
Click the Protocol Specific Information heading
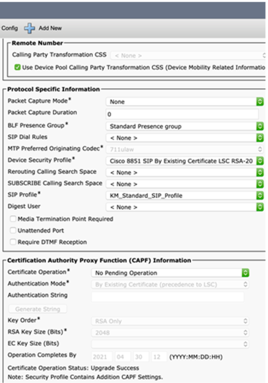53,89
